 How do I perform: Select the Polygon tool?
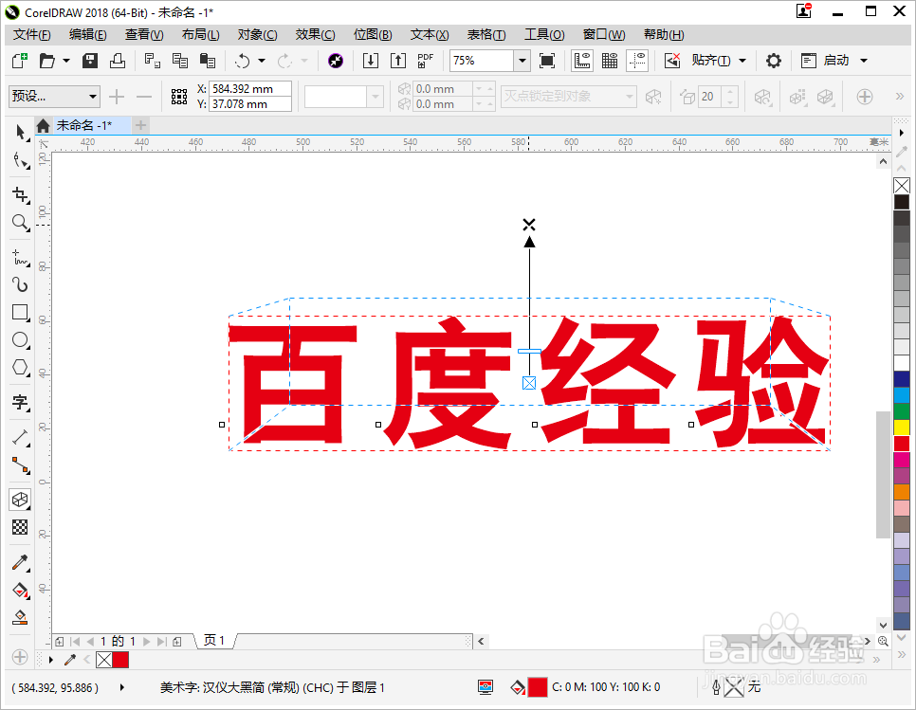coord(21,367)
